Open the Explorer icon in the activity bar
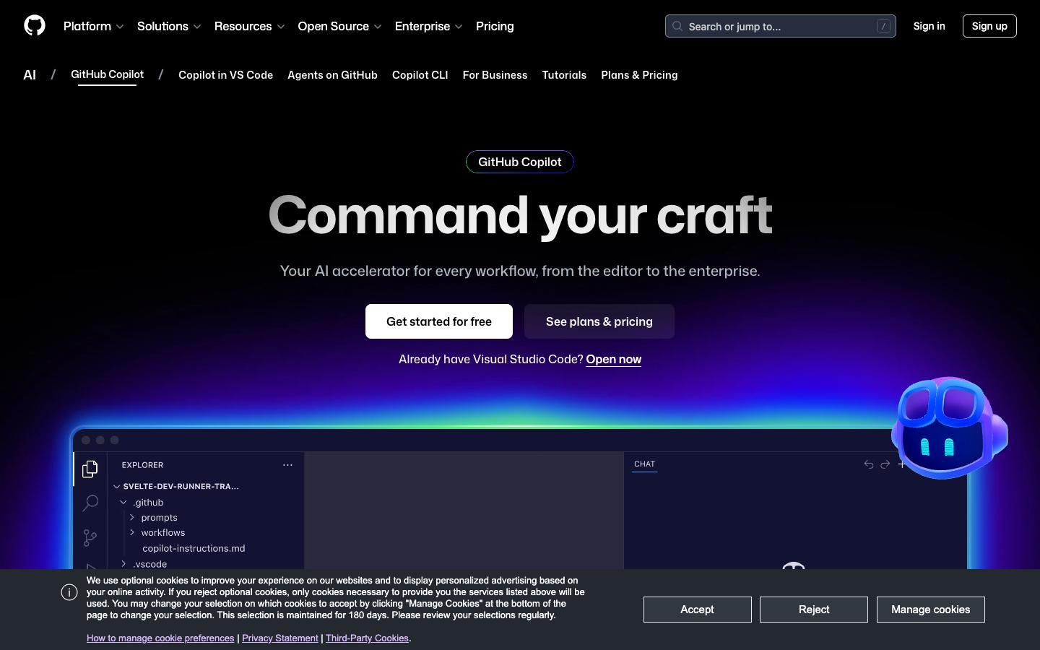This screenshot has height=650, width=1040. [x=90, y=469]
